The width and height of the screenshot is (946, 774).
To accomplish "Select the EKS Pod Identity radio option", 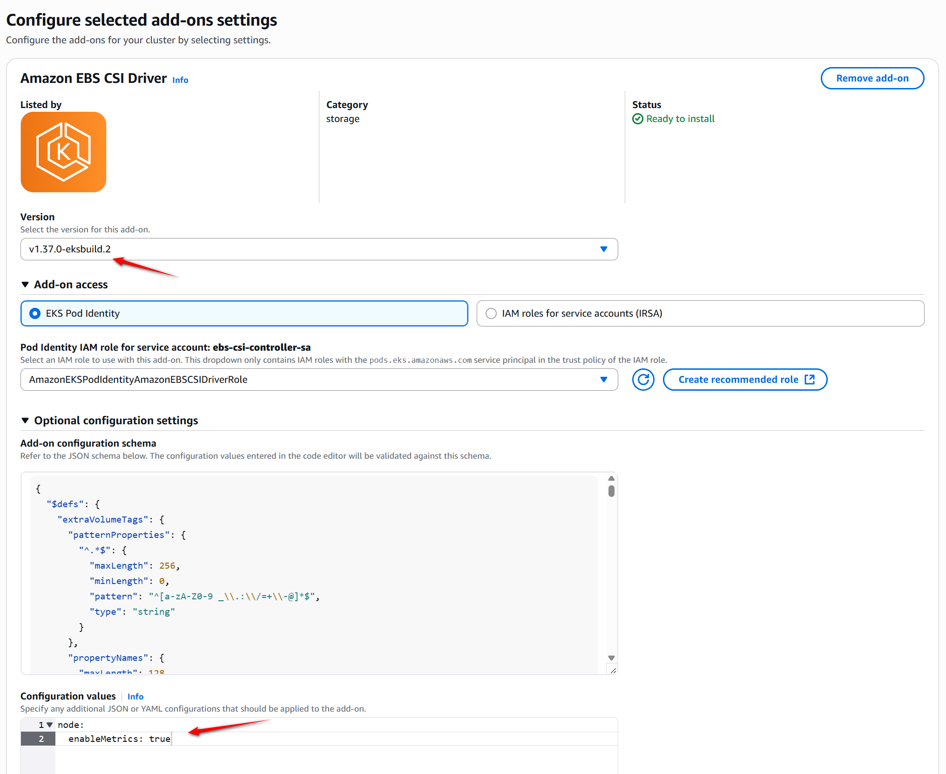I will (x=35, y=313).
